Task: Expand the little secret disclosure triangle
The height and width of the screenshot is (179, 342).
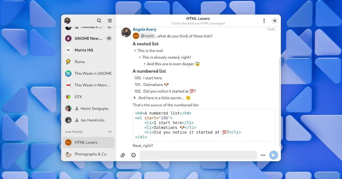Action: tap(135, 98)
